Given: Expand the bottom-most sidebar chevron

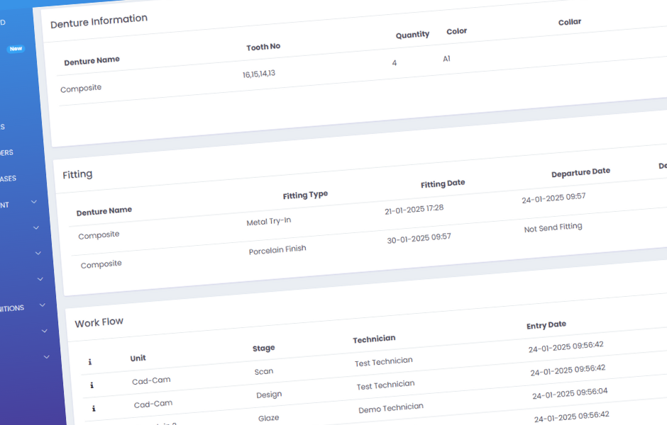Looking at the screenshot, I should point(45,356).
